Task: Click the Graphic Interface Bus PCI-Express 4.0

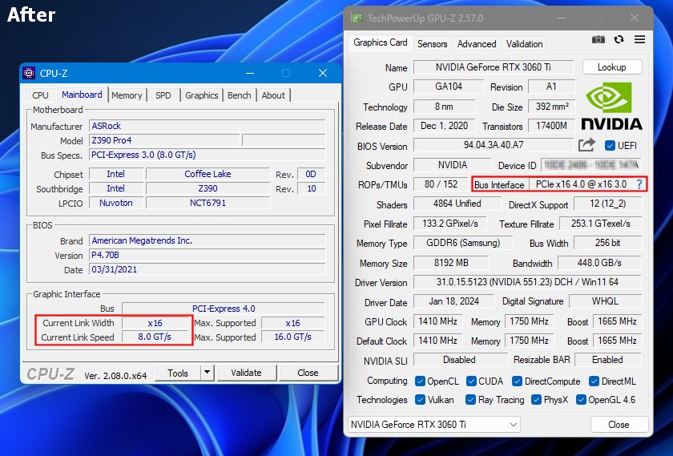Action: tap(224, 309)
